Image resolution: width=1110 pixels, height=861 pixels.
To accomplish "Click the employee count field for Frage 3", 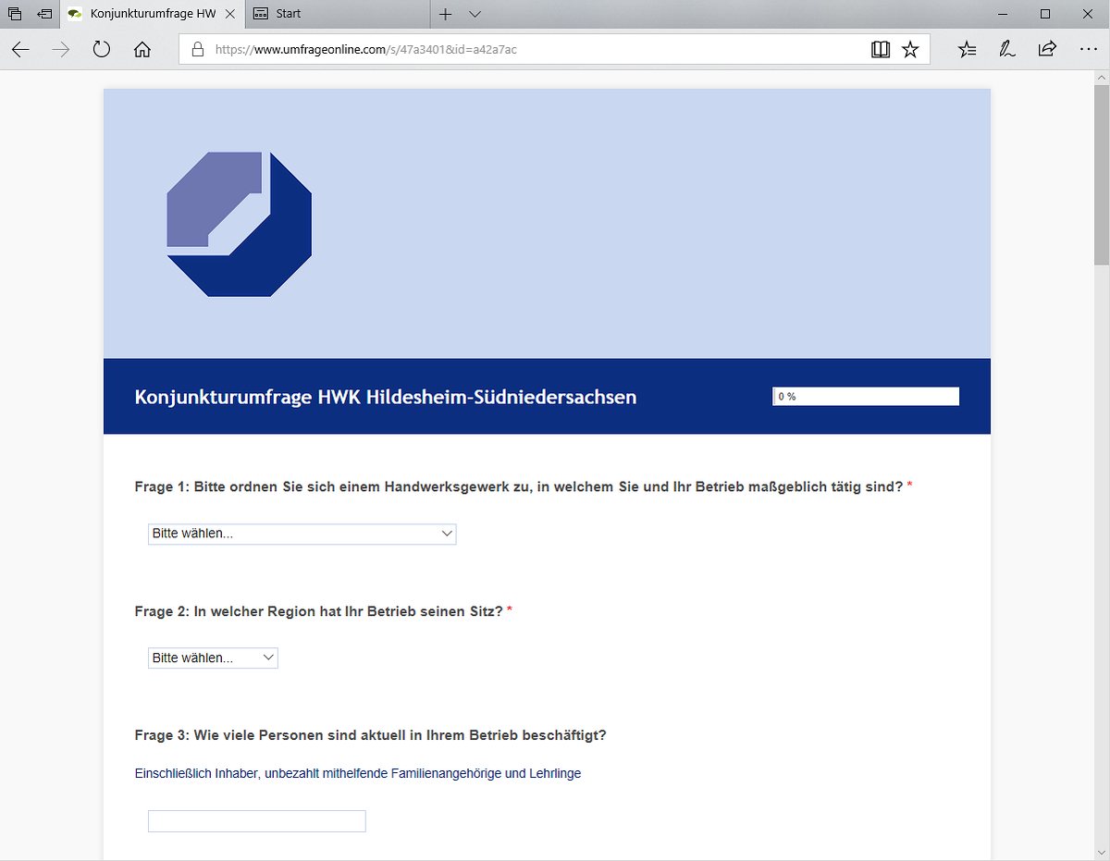I will pos(256,821).
